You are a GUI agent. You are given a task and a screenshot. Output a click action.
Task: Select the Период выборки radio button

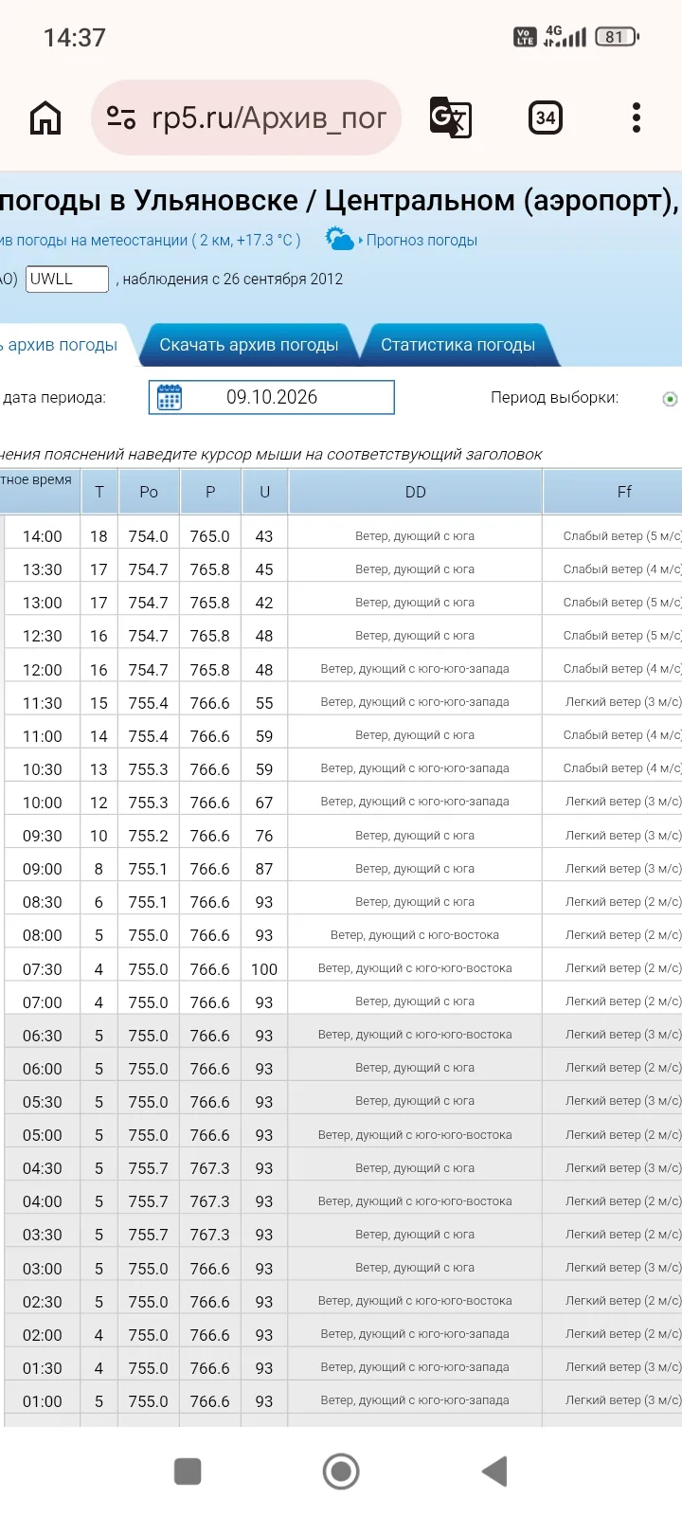[670, 399]
